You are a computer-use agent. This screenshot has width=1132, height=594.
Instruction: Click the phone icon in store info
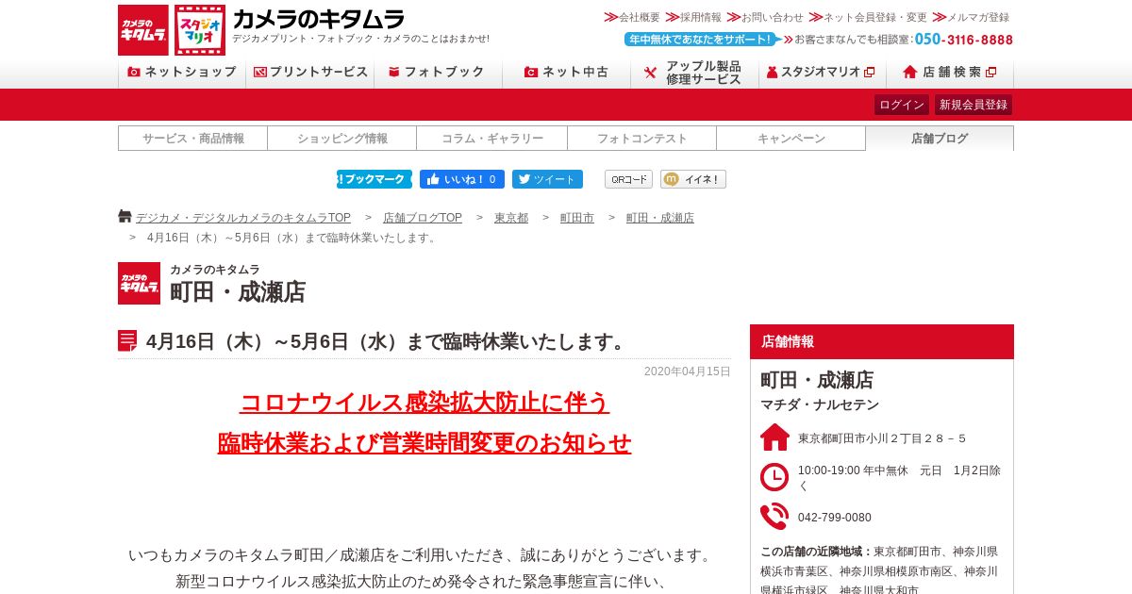[774, 517]
